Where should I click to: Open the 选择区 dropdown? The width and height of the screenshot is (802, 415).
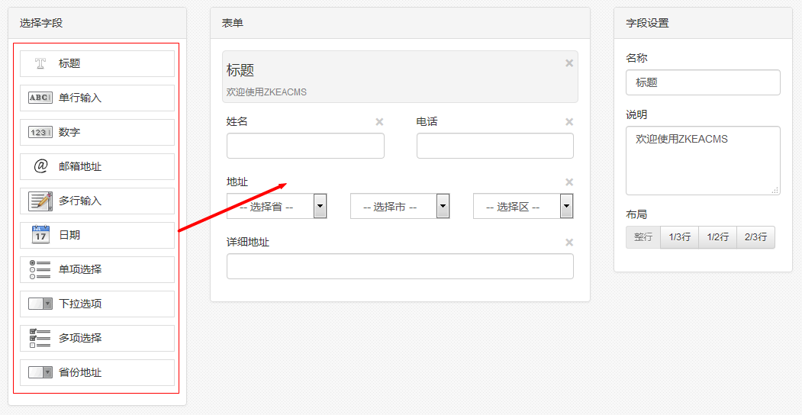523,206
